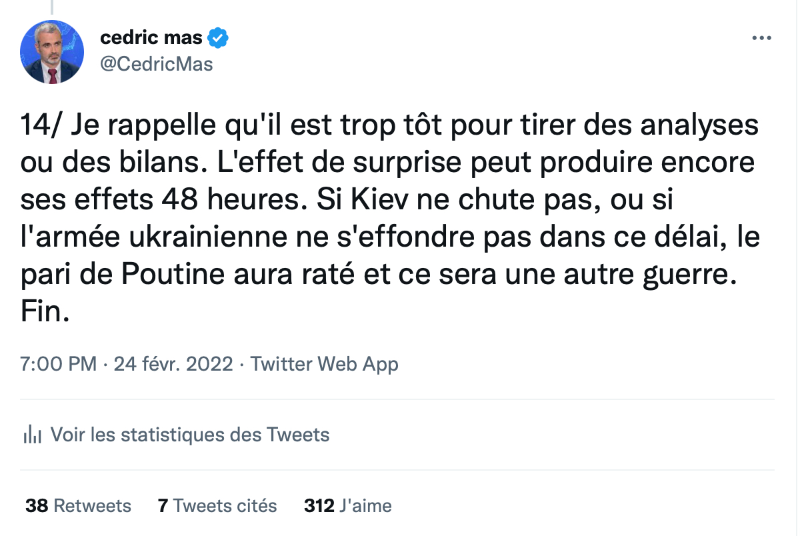Click "Fin." at the tweet's end
The image size is (800, 536).
coord(44,313)
